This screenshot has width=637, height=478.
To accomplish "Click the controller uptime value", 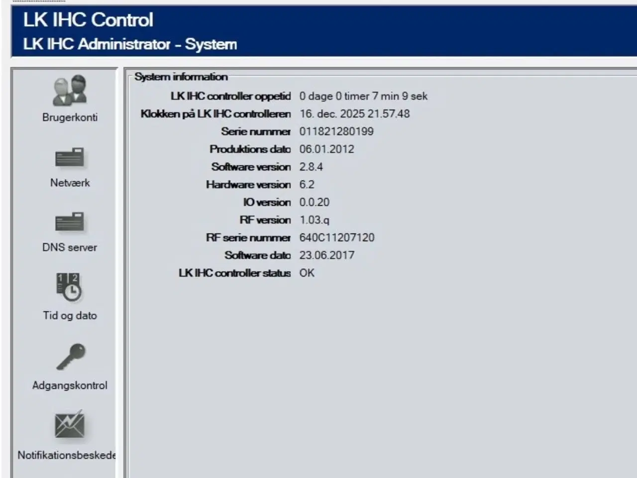I will [363, 96].
